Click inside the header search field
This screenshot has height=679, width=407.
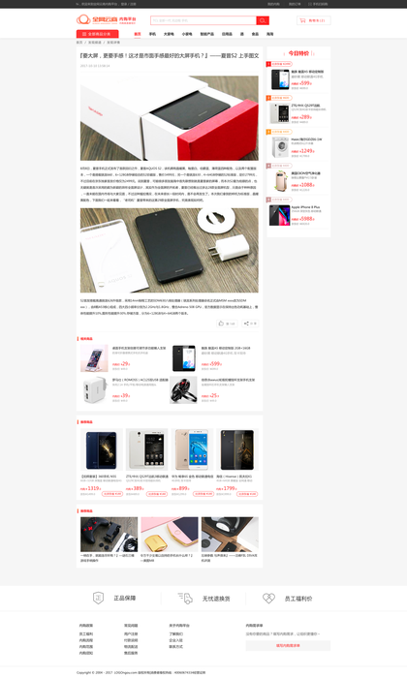203,20
